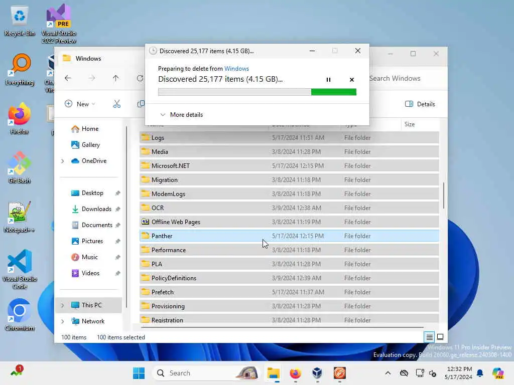Open the taskbar clock and date

[x=458, y=373]
